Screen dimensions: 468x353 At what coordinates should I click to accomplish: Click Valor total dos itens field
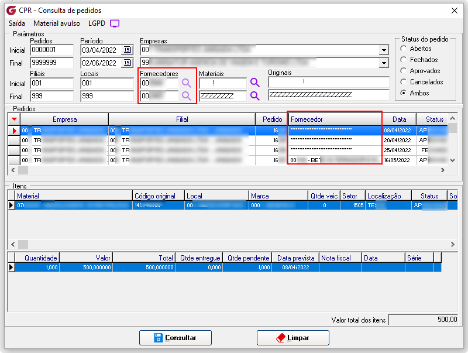coord(423,320)
